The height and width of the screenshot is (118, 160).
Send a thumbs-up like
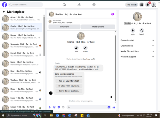114,107
